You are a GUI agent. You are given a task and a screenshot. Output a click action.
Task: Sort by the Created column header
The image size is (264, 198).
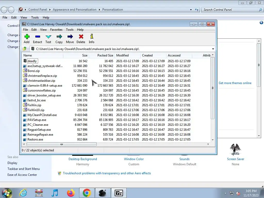(x=153, y=55)
